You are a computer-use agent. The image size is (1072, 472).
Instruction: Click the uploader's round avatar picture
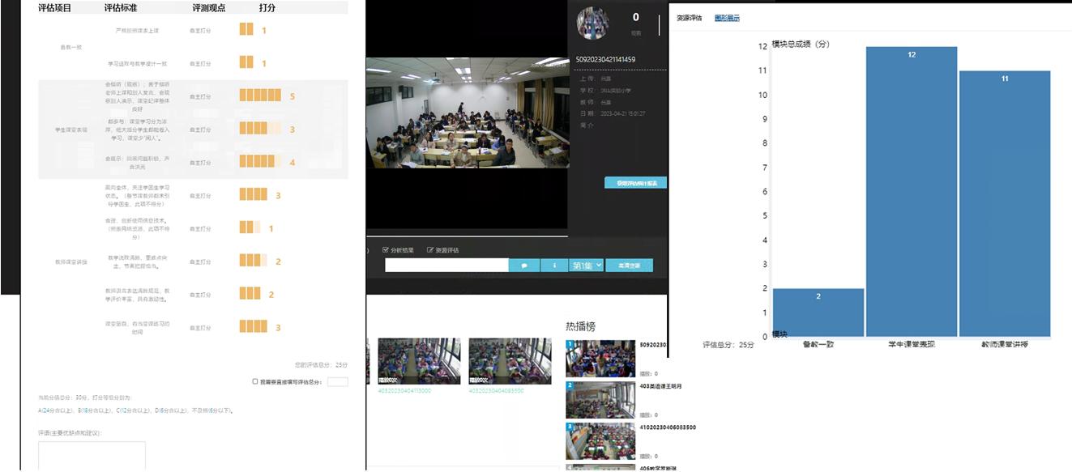pyautogui.click(x=592, y=23)
